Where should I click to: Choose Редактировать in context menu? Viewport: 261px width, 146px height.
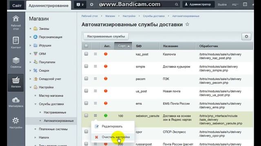113,126
